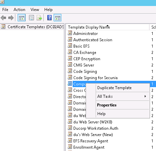
Task: Select Ducorp Workstation Auth template
Action: [96, 128]
